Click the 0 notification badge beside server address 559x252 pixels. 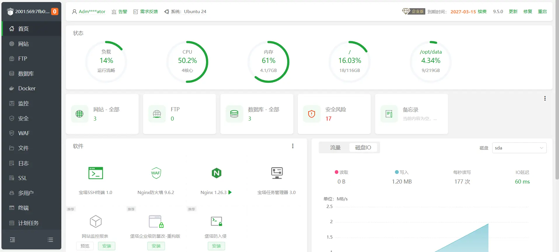[55, 12]
